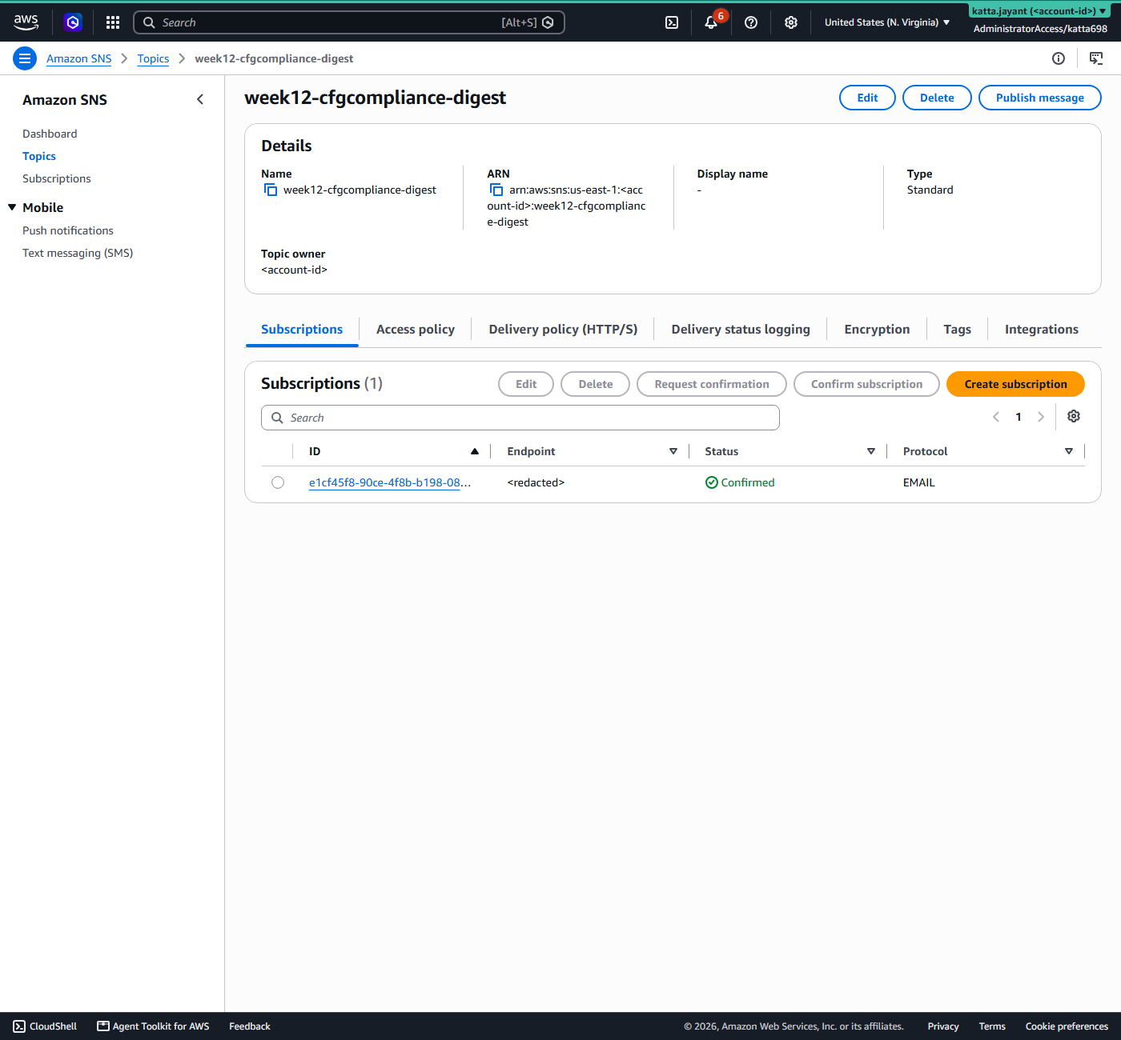Open subscriptions table preferences gear
The image size is (1121, 1040).
point(1074,416)
